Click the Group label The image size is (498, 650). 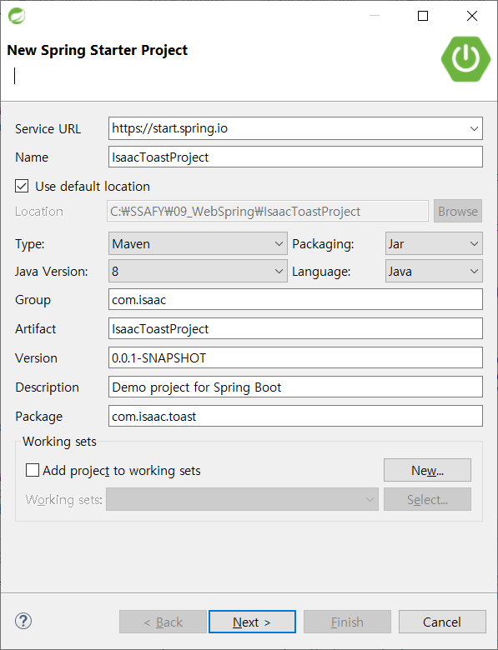pyautogui.click(x=33, y=300)
